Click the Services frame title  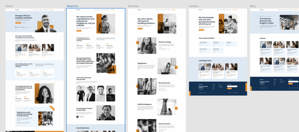[x=133, y=6]
